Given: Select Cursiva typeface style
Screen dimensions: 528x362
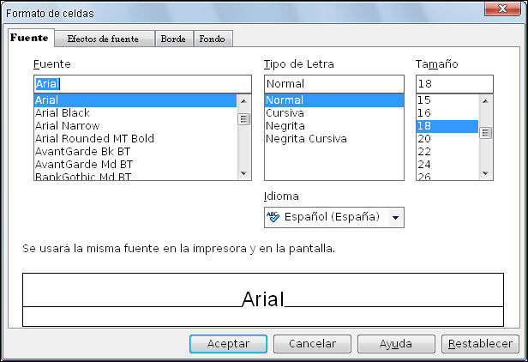Looking at the screenshot, I should pos(285,113).
